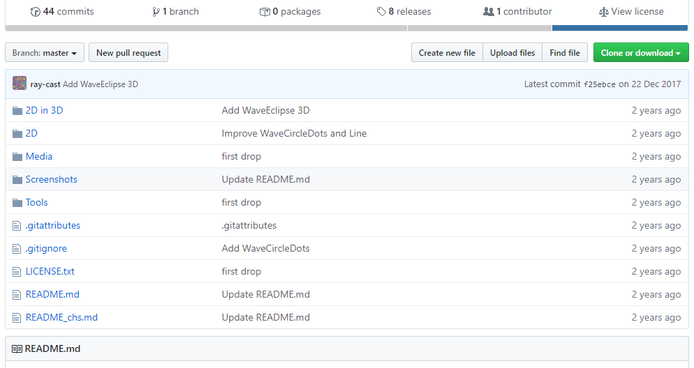Open the README_chs.md file link
Viewport: 694px width, 368px height.
61,318
